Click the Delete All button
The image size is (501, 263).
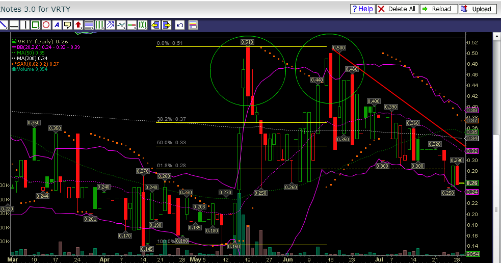pyautogui.click(x=398, y=9)
